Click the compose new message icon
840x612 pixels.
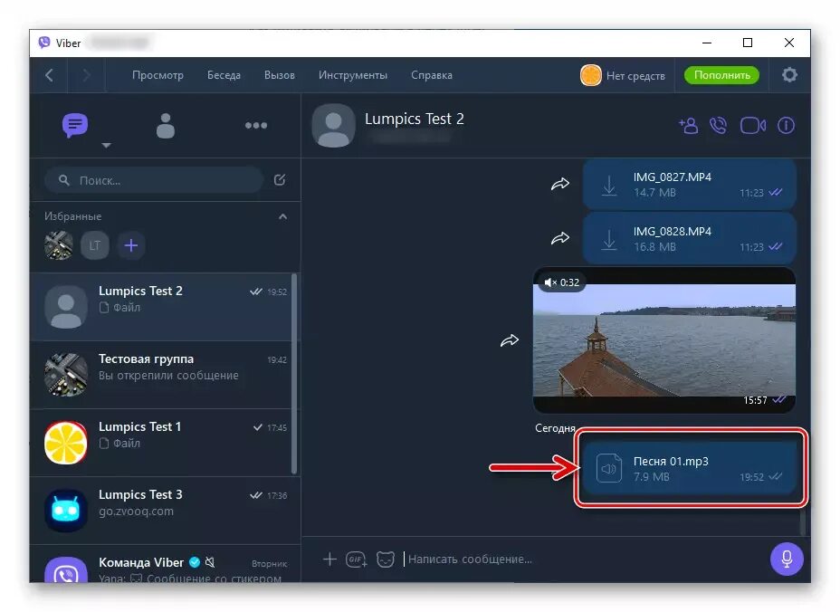tap(280, 180)
